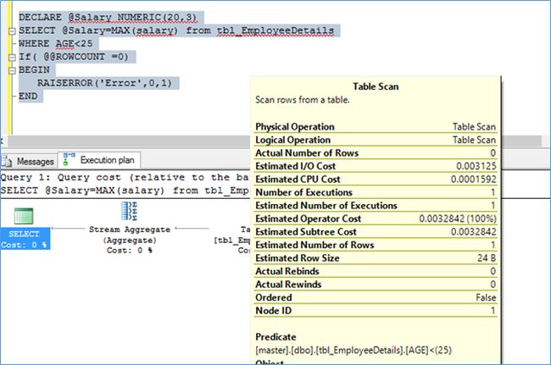Click the highlighted SELECT Cost label
The width and height of the screenshot is (551, 365).
coord(24,244)
